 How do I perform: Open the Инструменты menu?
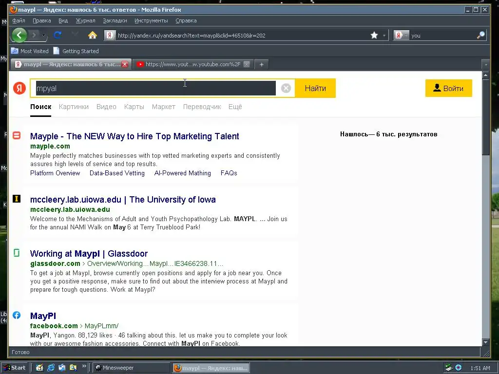click(151, 20)
